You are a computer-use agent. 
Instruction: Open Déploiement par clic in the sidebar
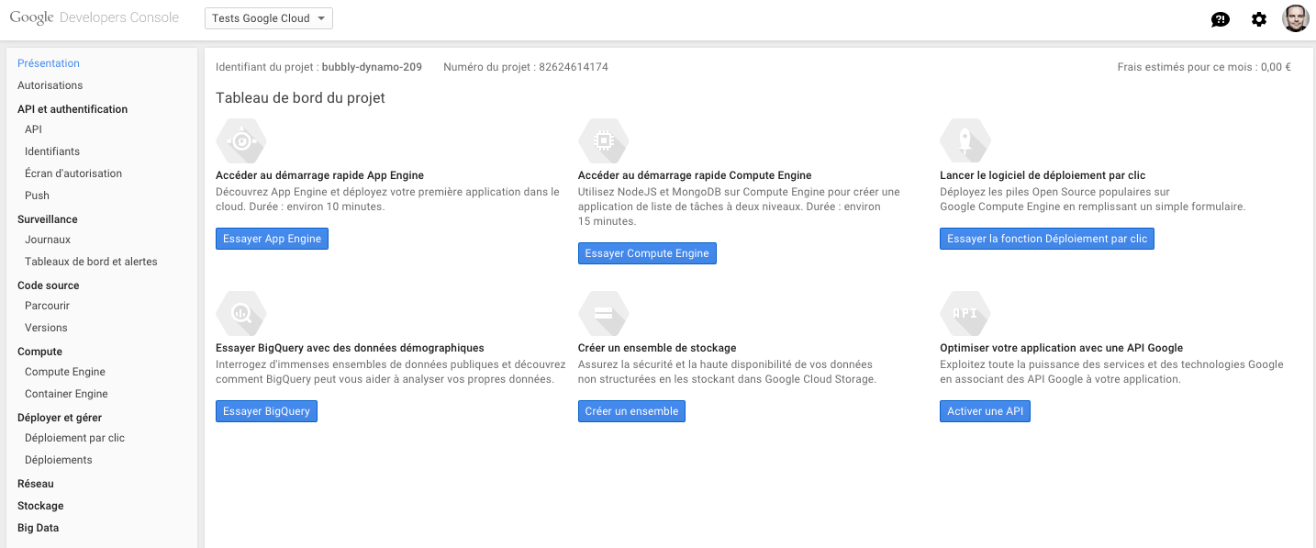(74, 438)
